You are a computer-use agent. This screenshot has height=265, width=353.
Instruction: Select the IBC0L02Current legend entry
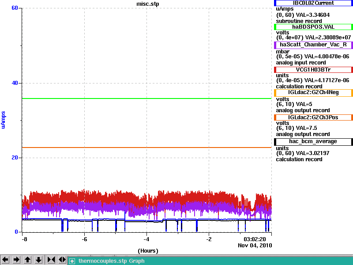point(313,3)
